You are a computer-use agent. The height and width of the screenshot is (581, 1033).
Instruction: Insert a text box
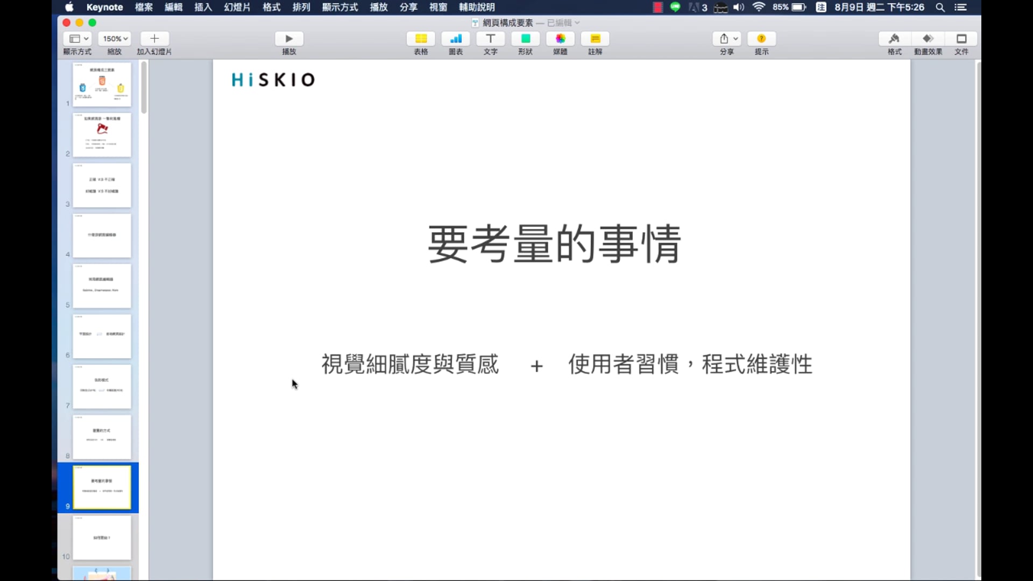click(x=490, y=43)
